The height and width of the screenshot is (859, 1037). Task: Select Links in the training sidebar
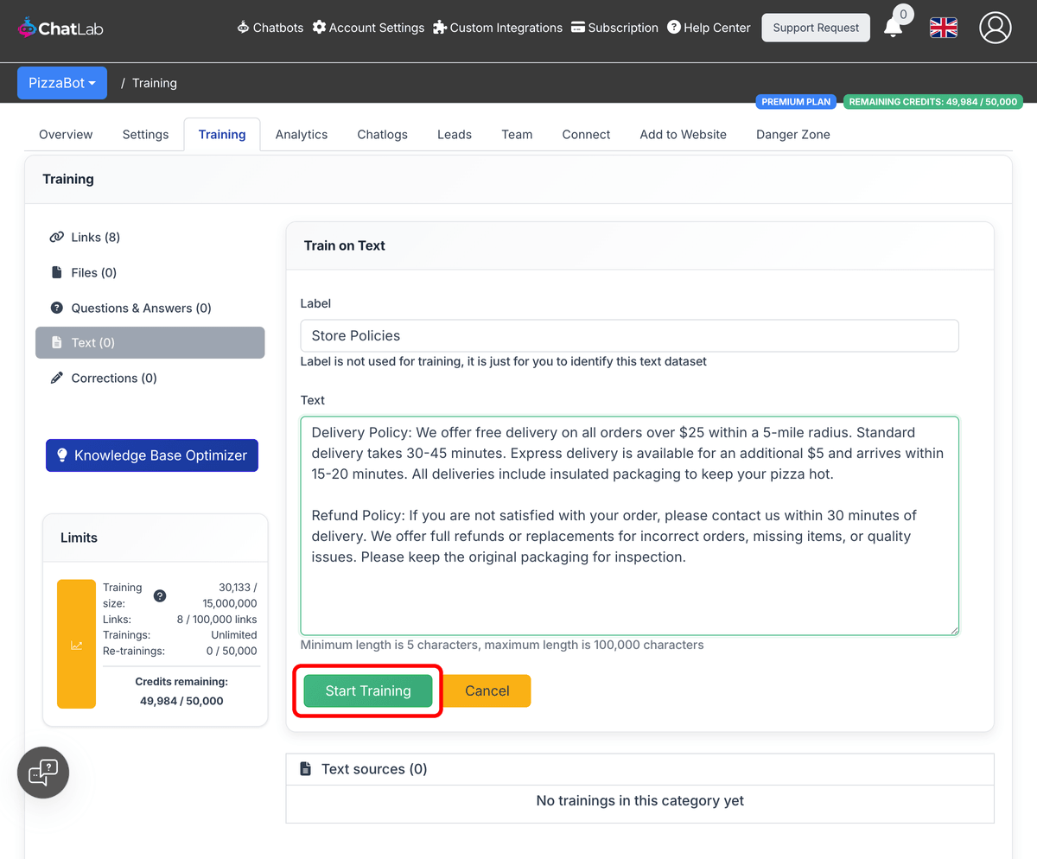(x=93, y=237)
